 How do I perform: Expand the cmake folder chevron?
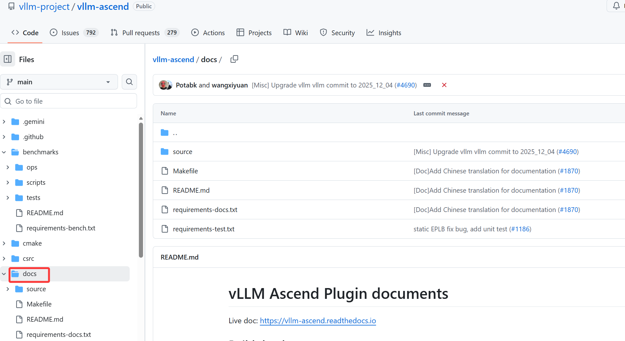click(4, 243)
